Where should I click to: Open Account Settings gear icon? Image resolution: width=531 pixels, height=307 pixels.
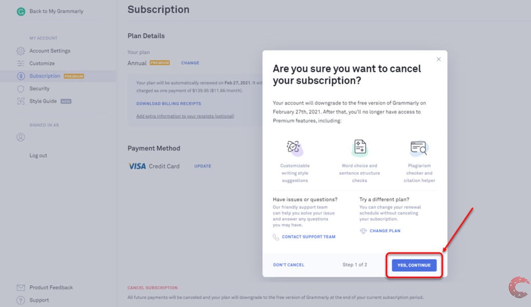click(21, 51)
